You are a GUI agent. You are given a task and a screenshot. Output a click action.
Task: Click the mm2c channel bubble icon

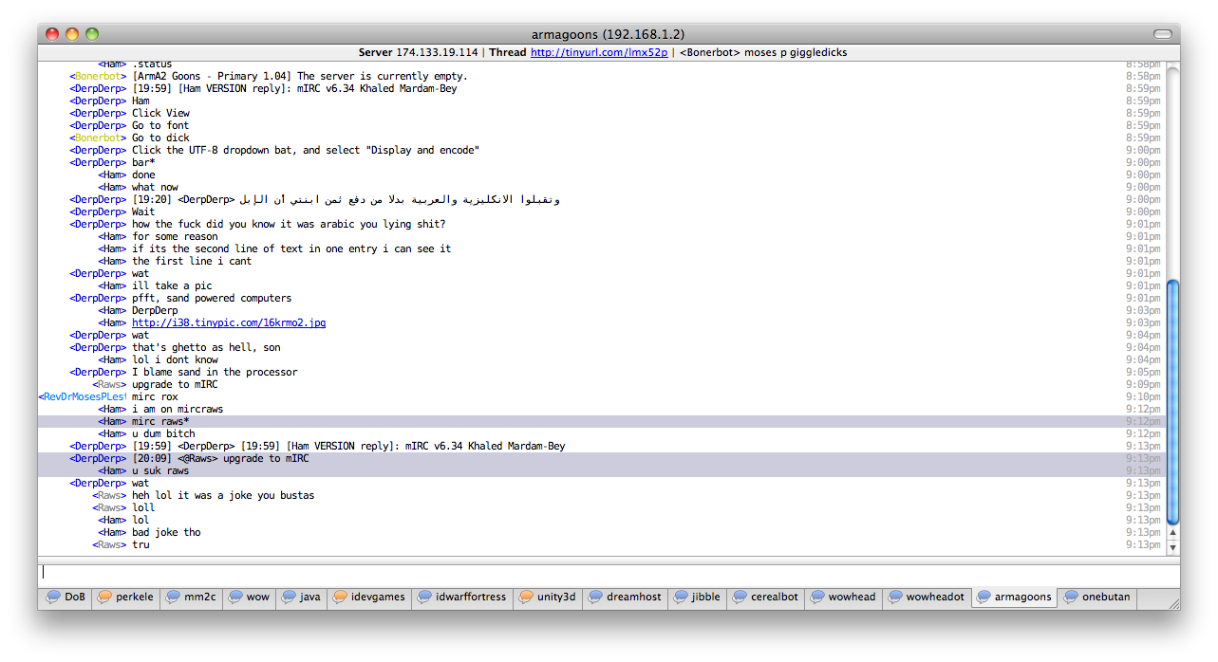tap(173, 598)
